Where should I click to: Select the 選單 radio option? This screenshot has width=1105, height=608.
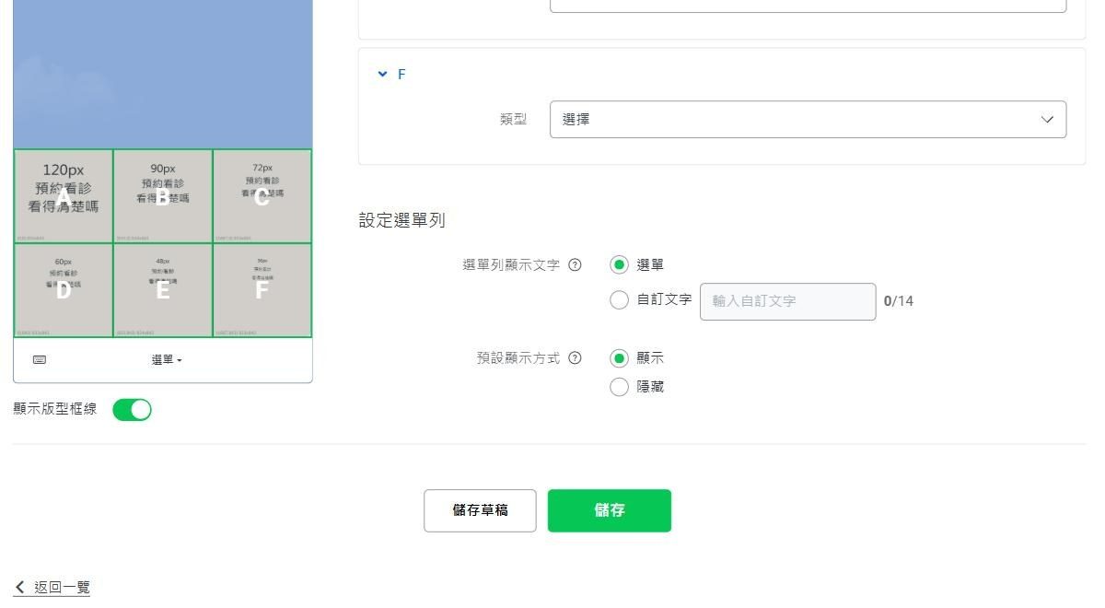[x=620, y=265]
